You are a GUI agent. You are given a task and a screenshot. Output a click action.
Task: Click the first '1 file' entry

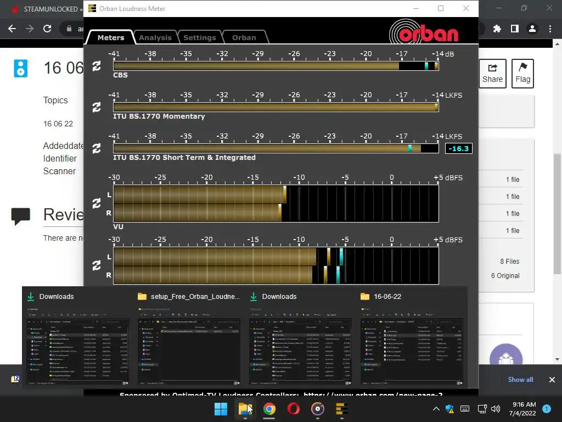[513, 180]
